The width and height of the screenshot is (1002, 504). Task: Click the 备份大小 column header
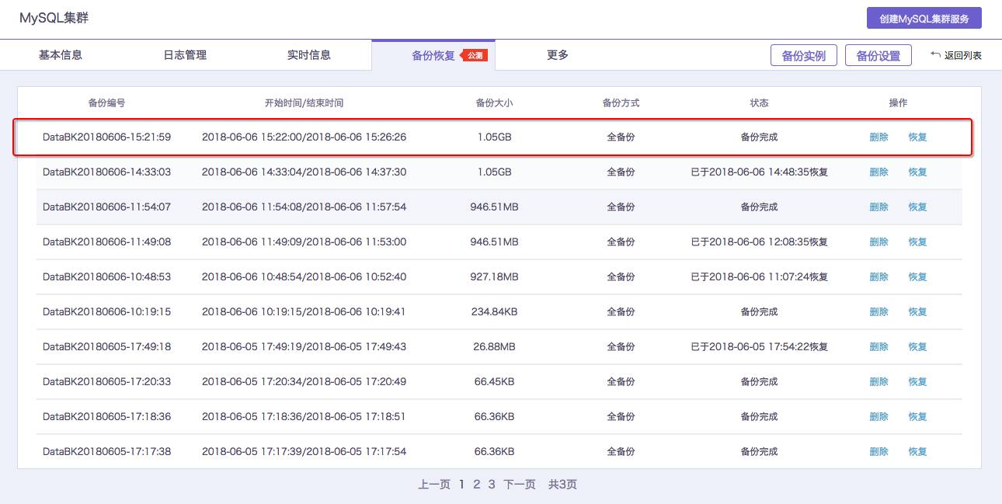tap(495, 103)
